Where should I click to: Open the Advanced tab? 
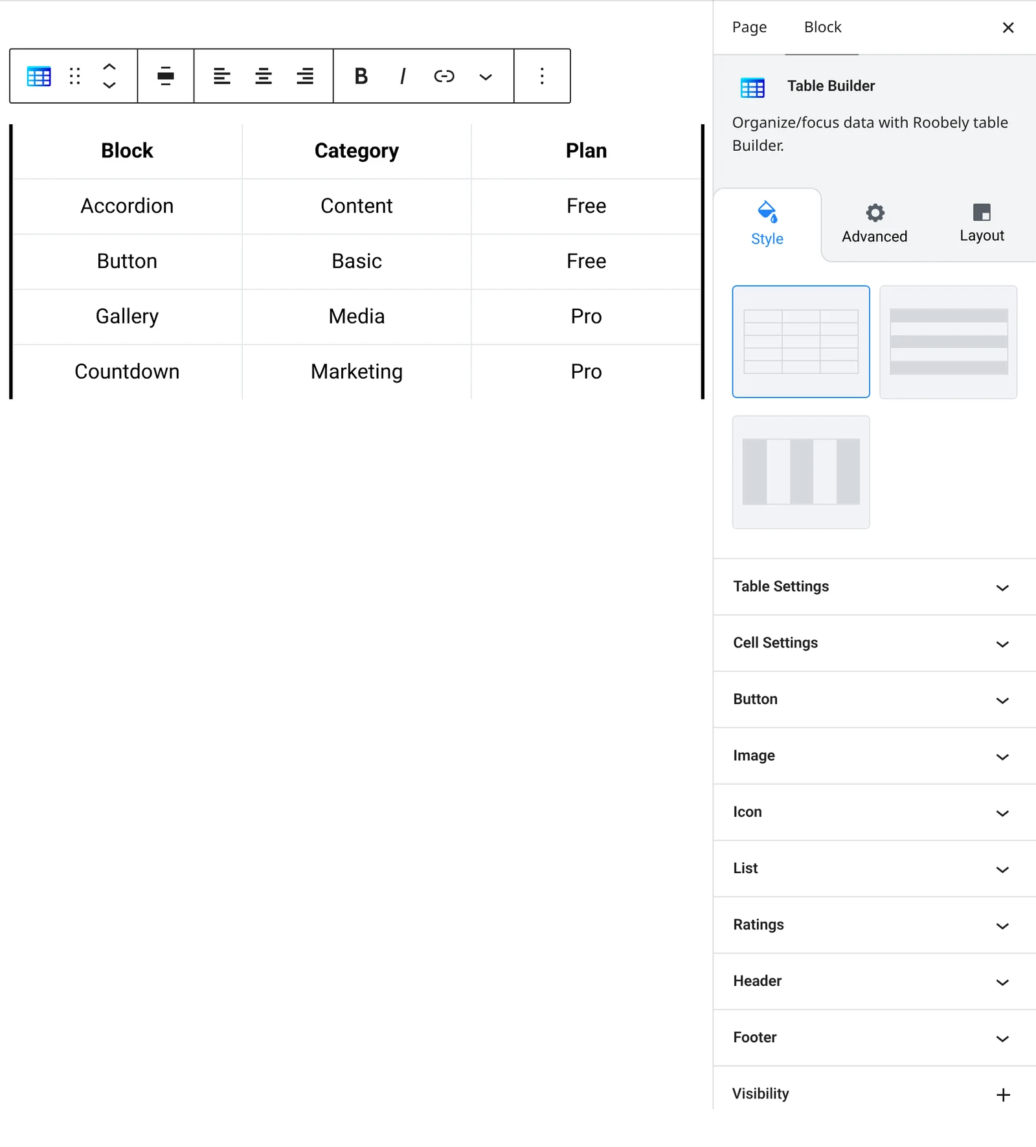874,225
